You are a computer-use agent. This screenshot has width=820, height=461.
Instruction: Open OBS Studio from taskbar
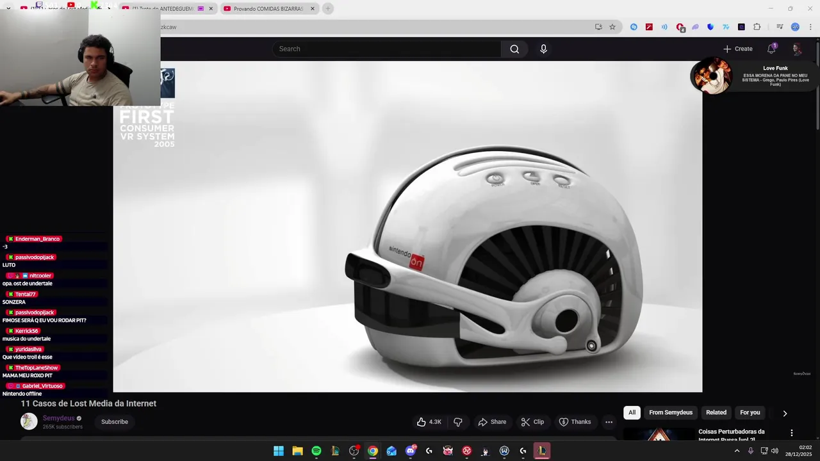pyautogui.click(x=354, y=451)
